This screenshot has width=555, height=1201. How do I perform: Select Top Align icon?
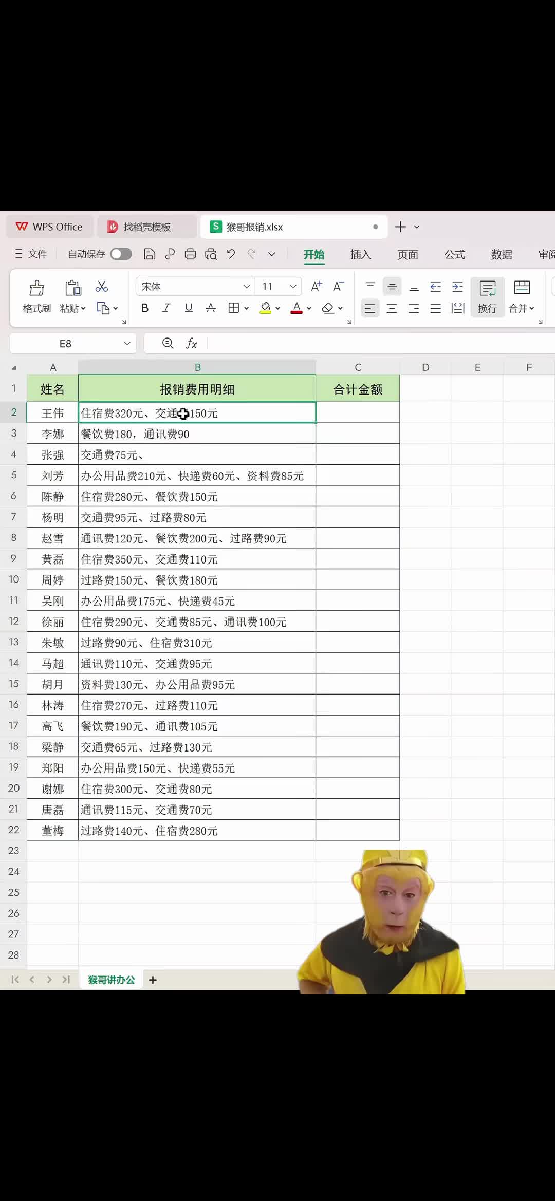pos(370,286)
